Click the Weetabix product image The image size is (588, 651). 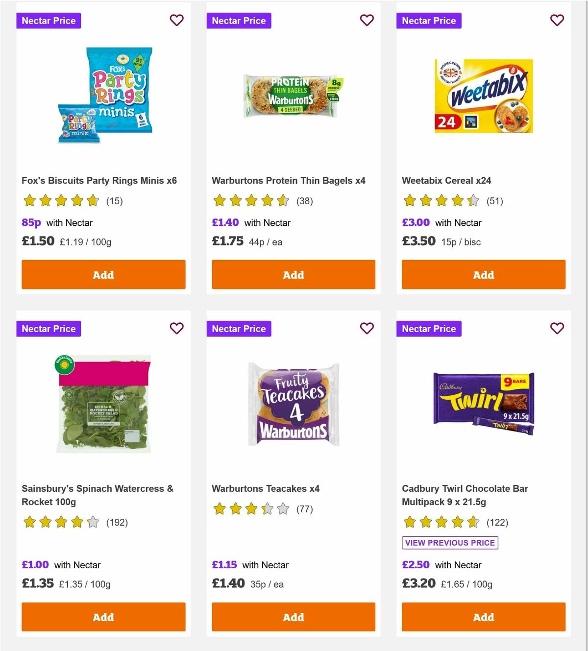[x=483, y=96]
